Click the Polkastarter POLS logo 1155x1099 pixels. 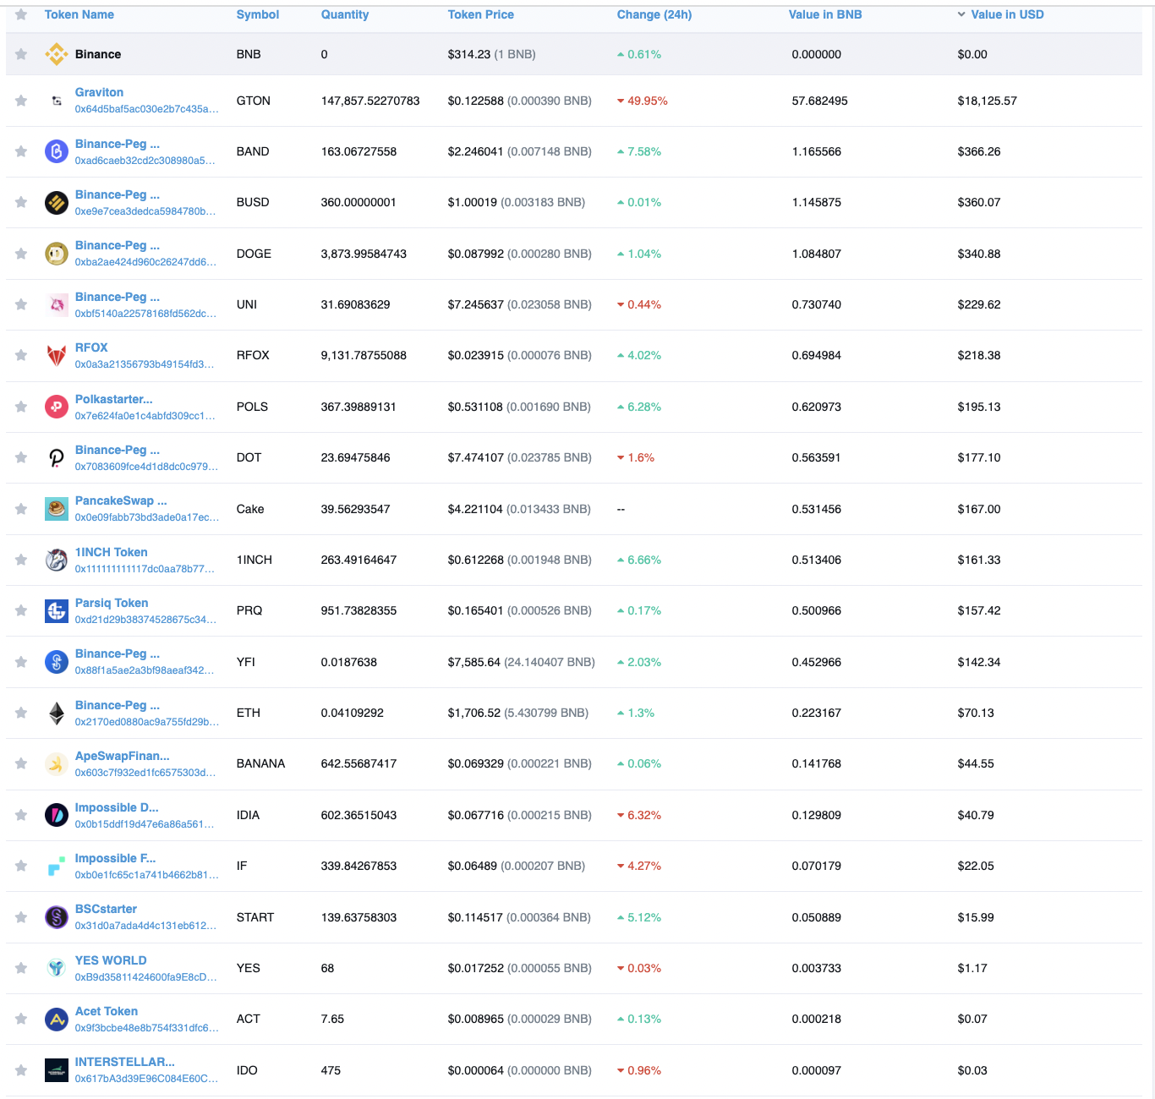(57, 407)
